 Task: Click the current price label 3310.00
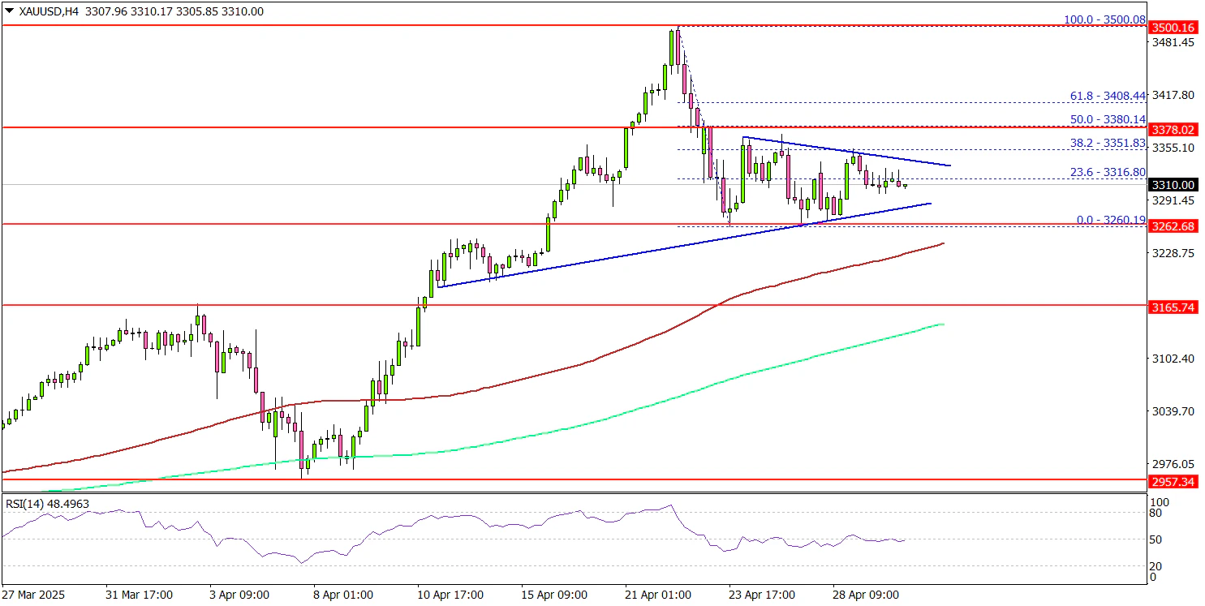(x=1173, y=185)
